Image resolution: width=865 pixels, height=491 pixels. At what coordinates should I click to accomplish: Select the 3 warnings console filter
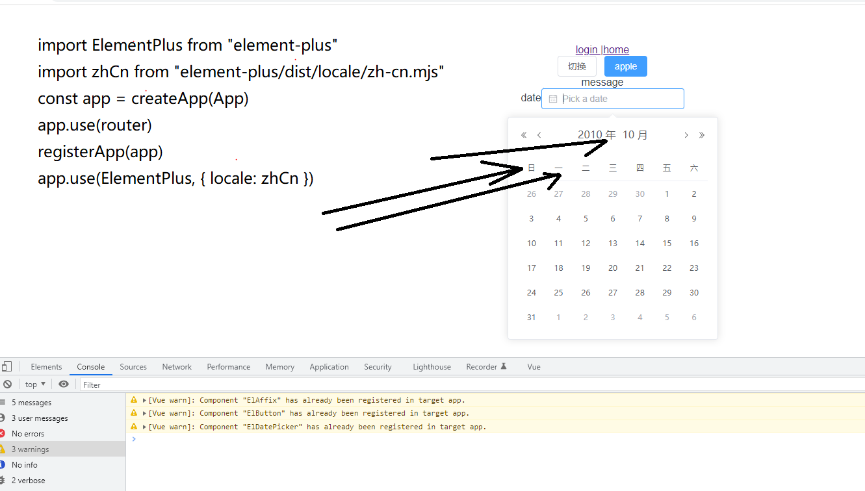[x=31, y=449]
